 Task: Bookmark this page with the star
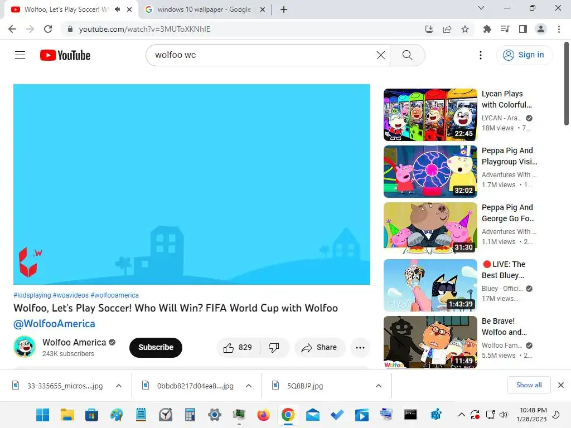point(465,29)
